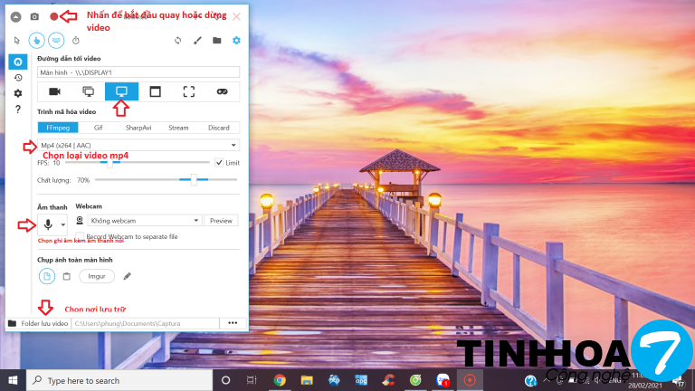The image size is (695, 391).
Task: Pick the game capture controller icon
Action: click(x=222, y=91)
